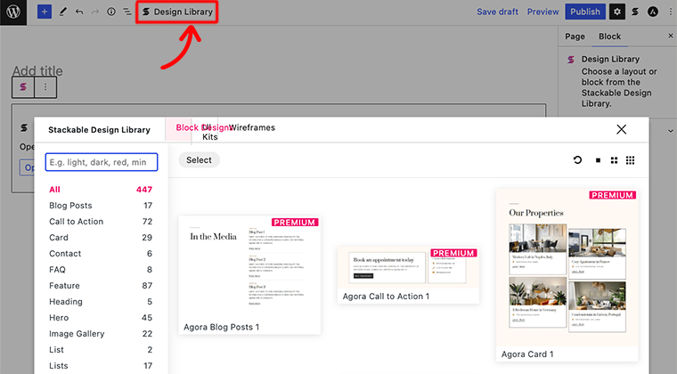Screen dimensions: 677x374
Task: Click the Stackable Design Library modal title
Action: tap(99, 130)
